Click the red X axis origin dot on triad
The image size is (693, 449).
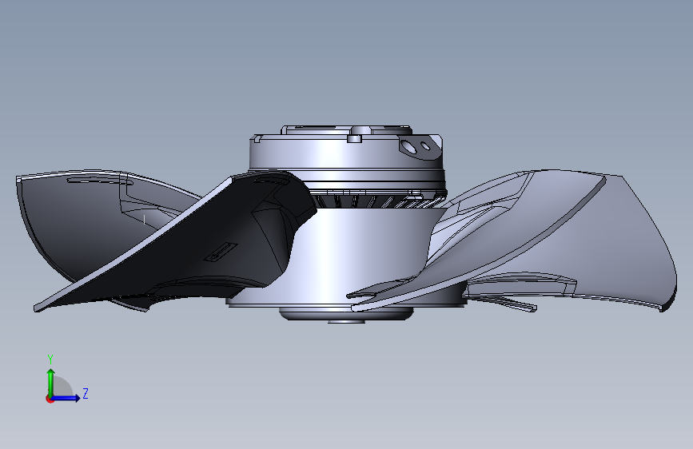pos(50,399)
